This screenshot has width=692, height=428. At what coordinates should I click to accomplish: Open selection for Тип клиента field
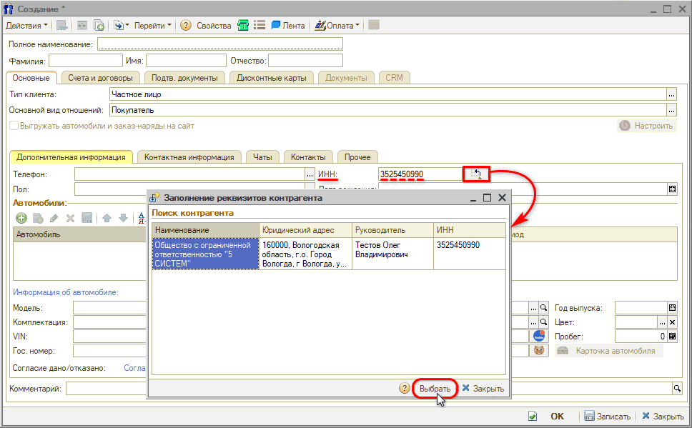[x=671, y=94]
